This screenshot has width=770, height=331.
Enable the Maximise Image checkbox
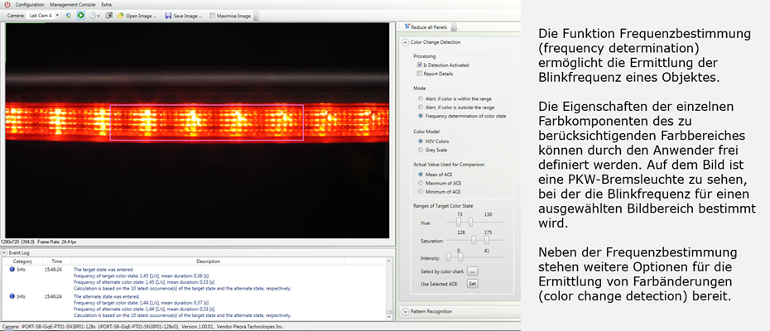click(213, 15)
